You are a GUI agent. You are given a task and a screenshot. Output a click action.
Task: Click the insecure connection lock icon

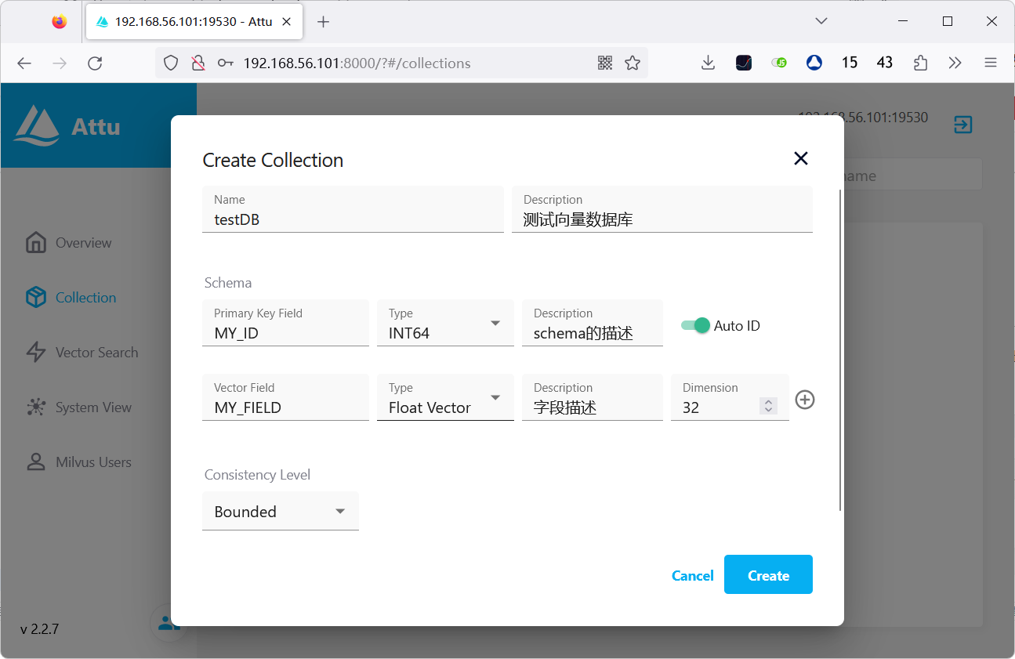pyautogui.click(x=198, y=63)
